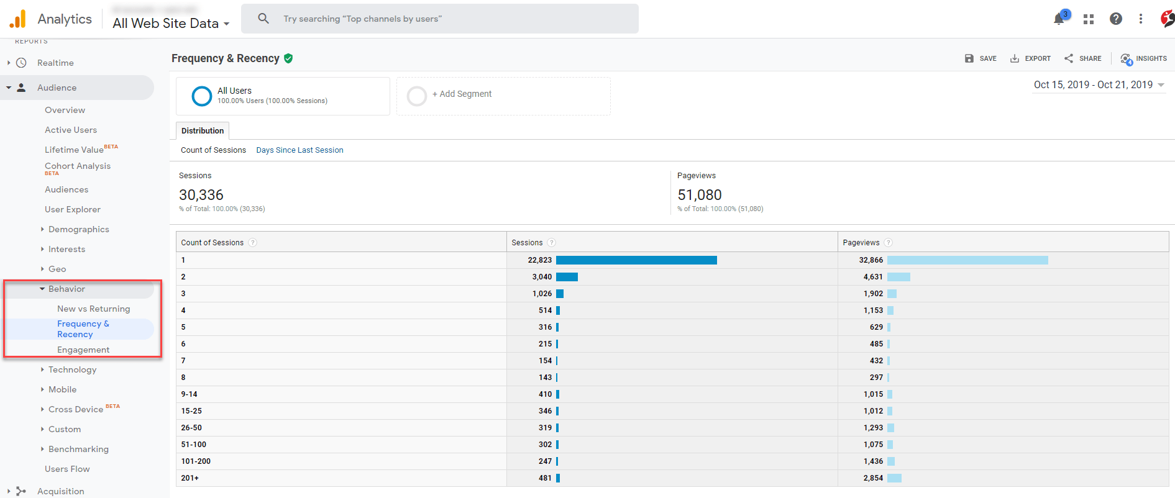The height and width of the screenshot is (498, 1175).
Task: Select the Frequency & Recency menu item
Action: [x=83, y=329]
